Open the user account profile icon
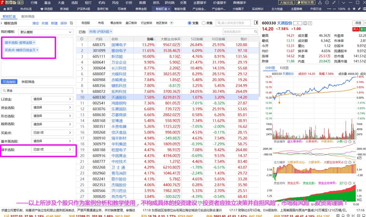366x217 pixels. [320, 2]
